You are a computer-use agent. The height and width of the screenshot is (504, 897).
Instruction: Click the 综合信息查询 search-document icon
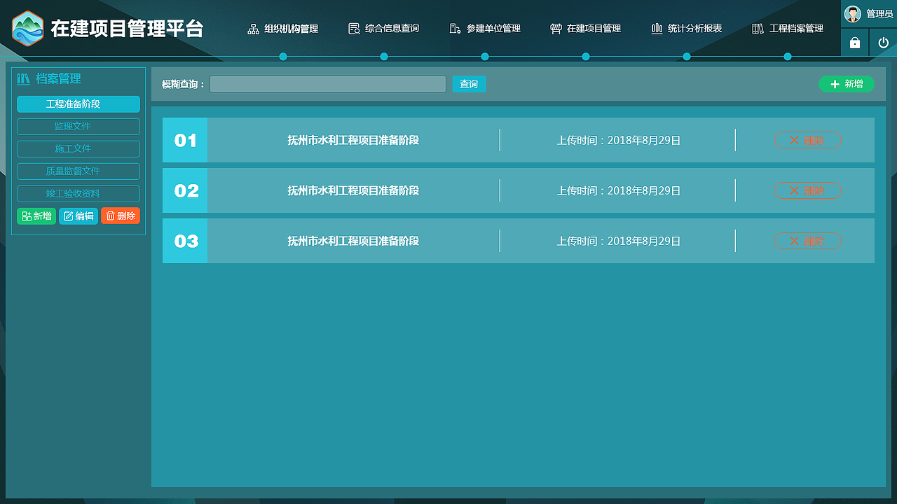click(x=354, y=29)
